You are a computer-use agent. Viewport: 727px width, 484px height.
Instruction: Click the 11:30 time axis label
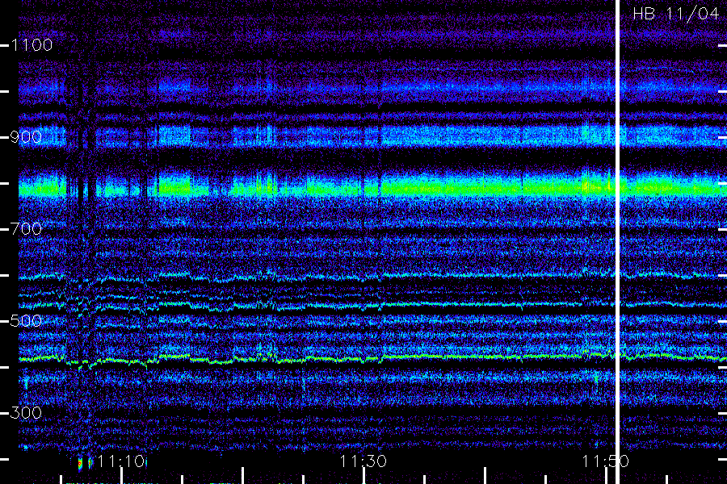[x=363, y=461]
